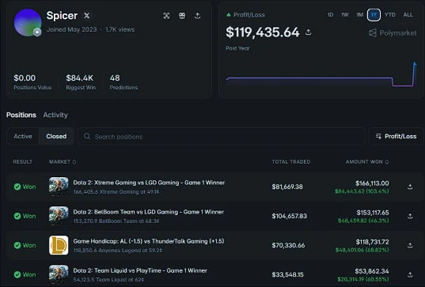The image size is (425, 287).
Task: Open League of Legends handicap market thumbnail
Action: tap(59, 245)
